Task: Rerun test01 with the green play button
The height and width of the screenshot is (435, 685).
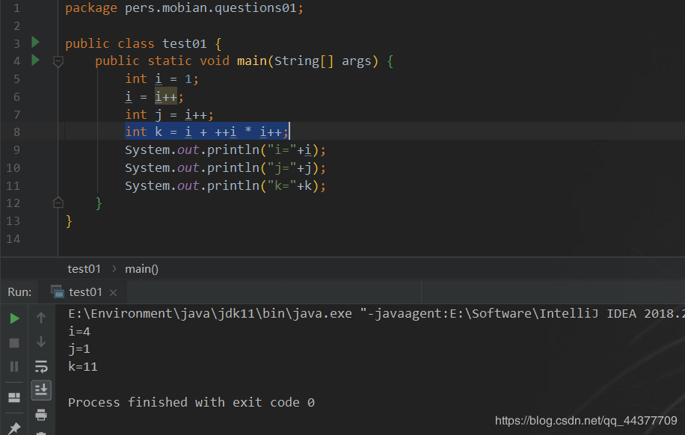Action: tap(14, 318)
